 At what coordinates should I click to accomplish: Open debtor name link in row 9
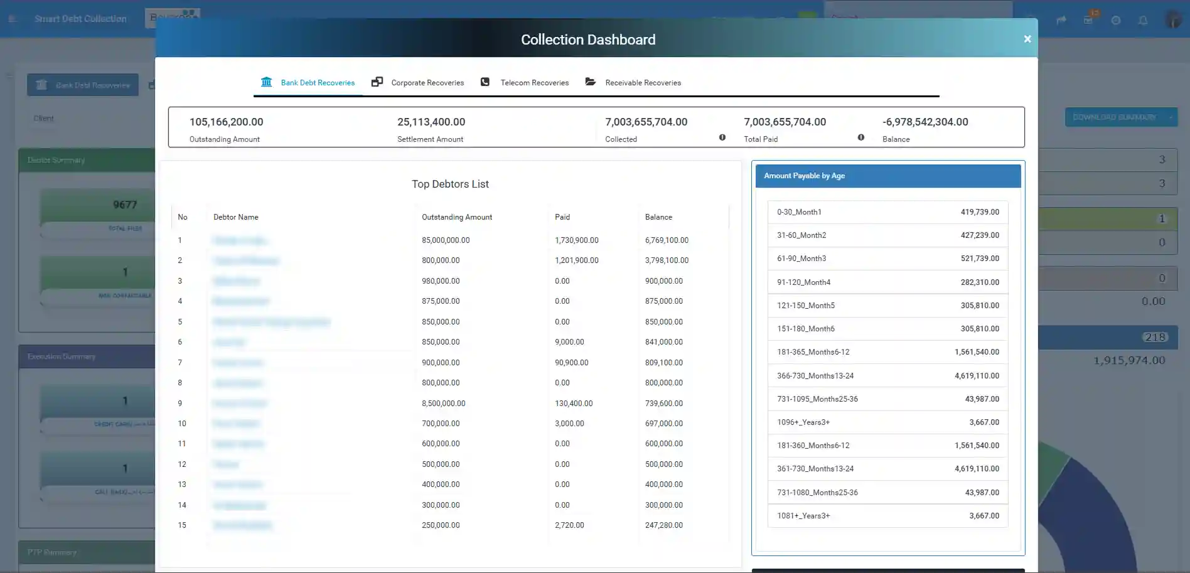click(240, 404)
